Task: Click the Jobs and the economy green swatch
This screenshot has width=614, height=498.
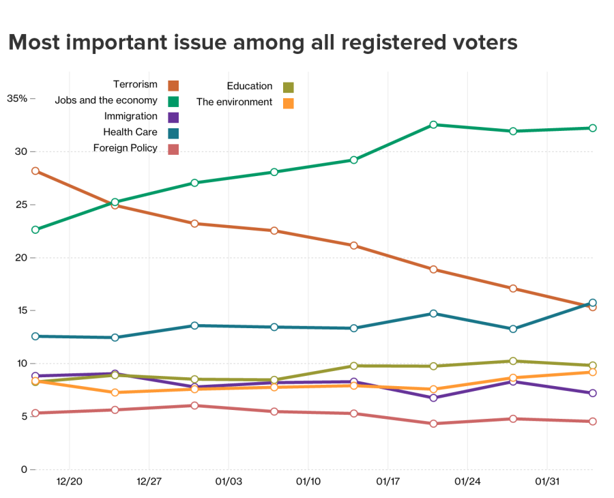Action: tap(173, 101)
